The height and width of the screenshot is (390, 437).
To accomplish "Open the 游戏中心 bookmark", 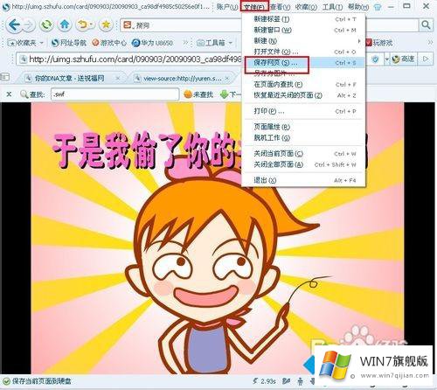I will coord(109,43).
